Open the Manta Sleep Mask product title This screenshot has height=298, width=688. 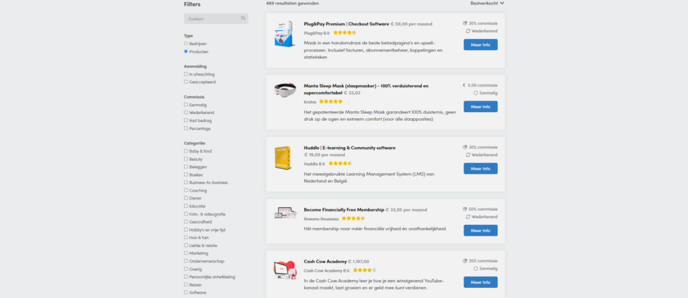366,89
